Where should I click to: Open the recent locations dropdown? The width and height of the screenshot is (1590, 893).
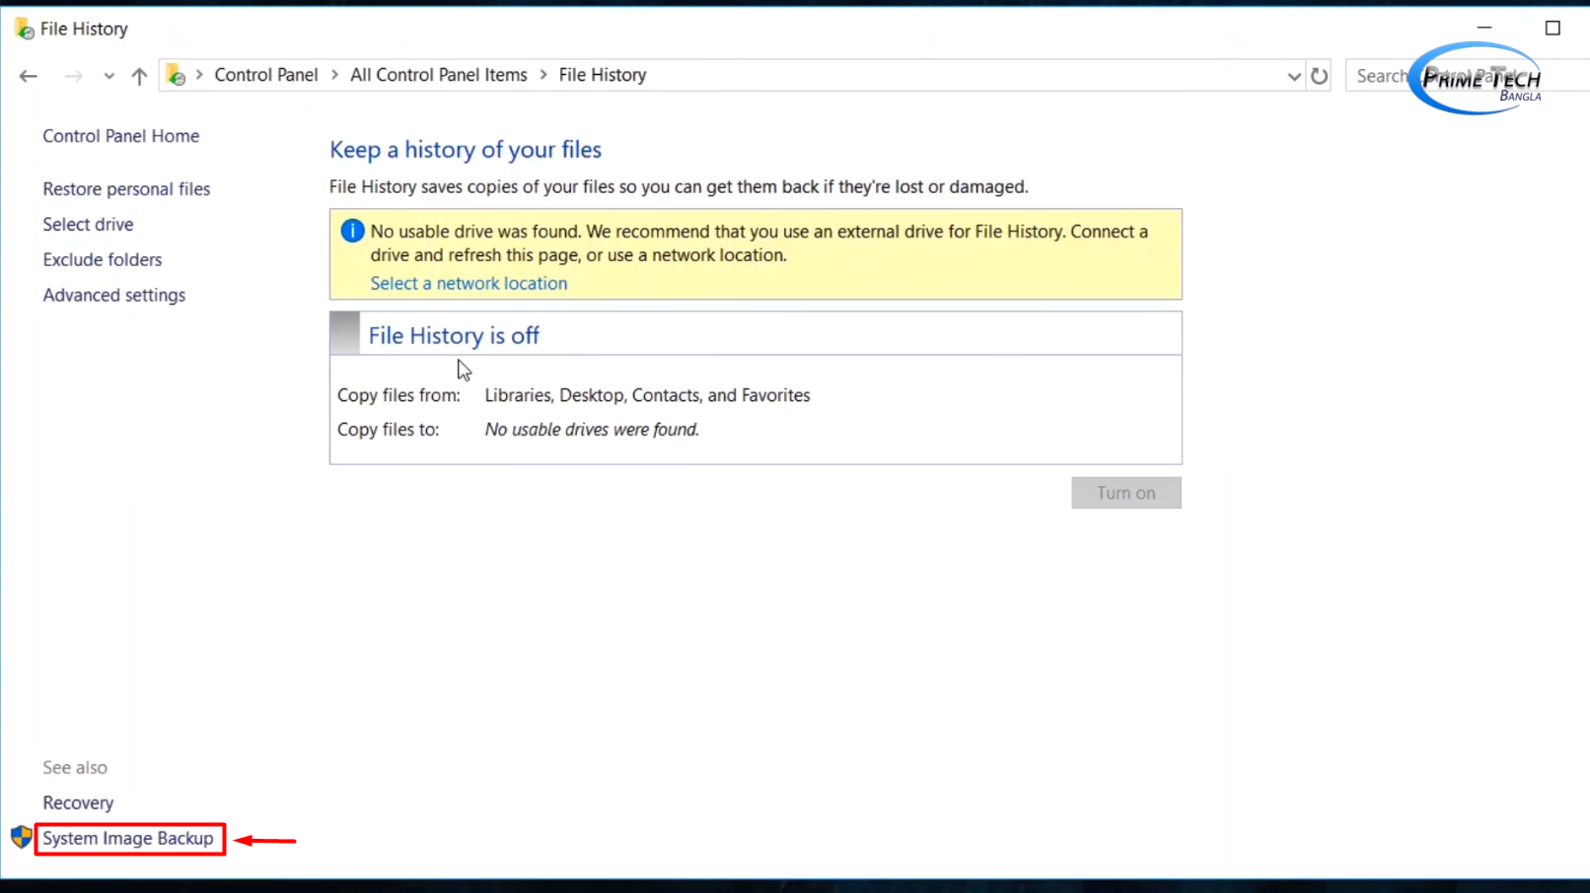tap(108, 76)
